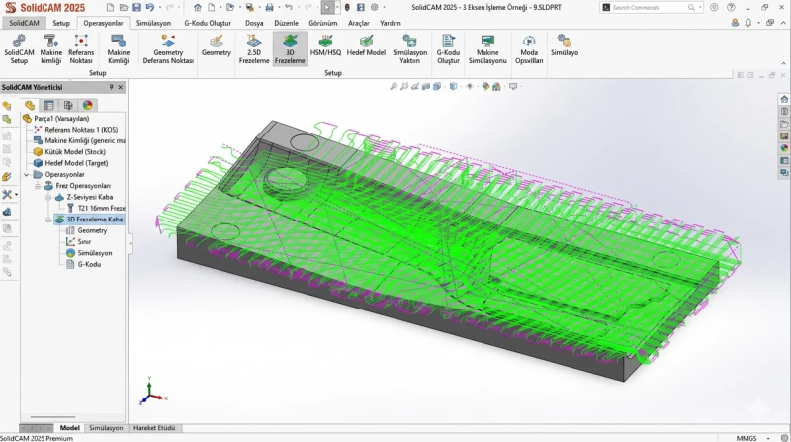Save the document with the floppy icon

click(x=136, y=8)
